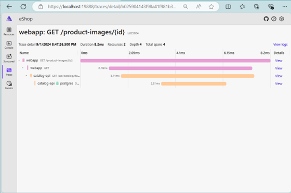
Task: Open browser Settings and more menu
Action: pyautogui.click(x=285, y=7)
